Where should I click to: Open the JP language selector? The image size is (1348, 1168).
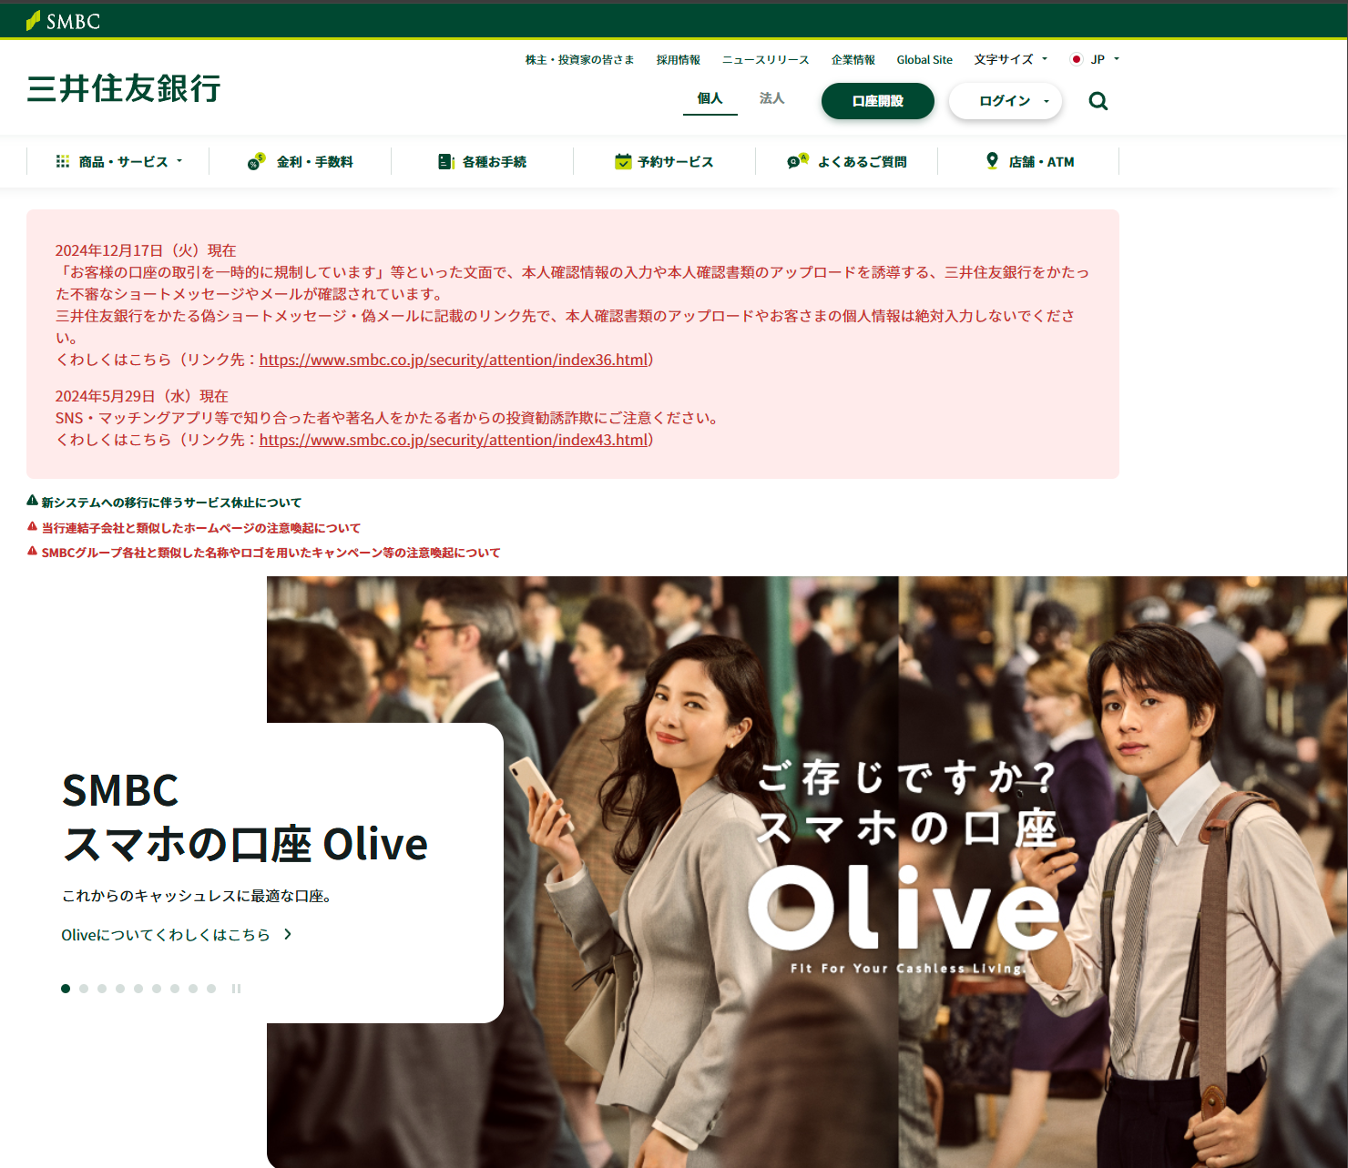click(x=1095, y=59)
